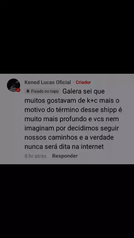Click the pin icon beside Fixado no topo
The image size is (134, 238).
(x=28, y=91)
